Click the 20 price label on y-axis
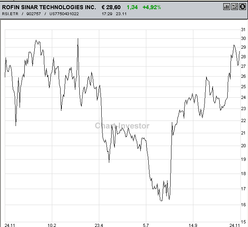The width and height of the screenshot is (248, 227). [243, 146]
